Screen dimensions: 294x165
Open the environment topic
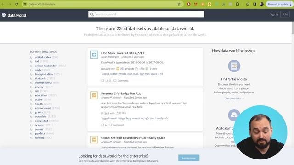point(43,108)
